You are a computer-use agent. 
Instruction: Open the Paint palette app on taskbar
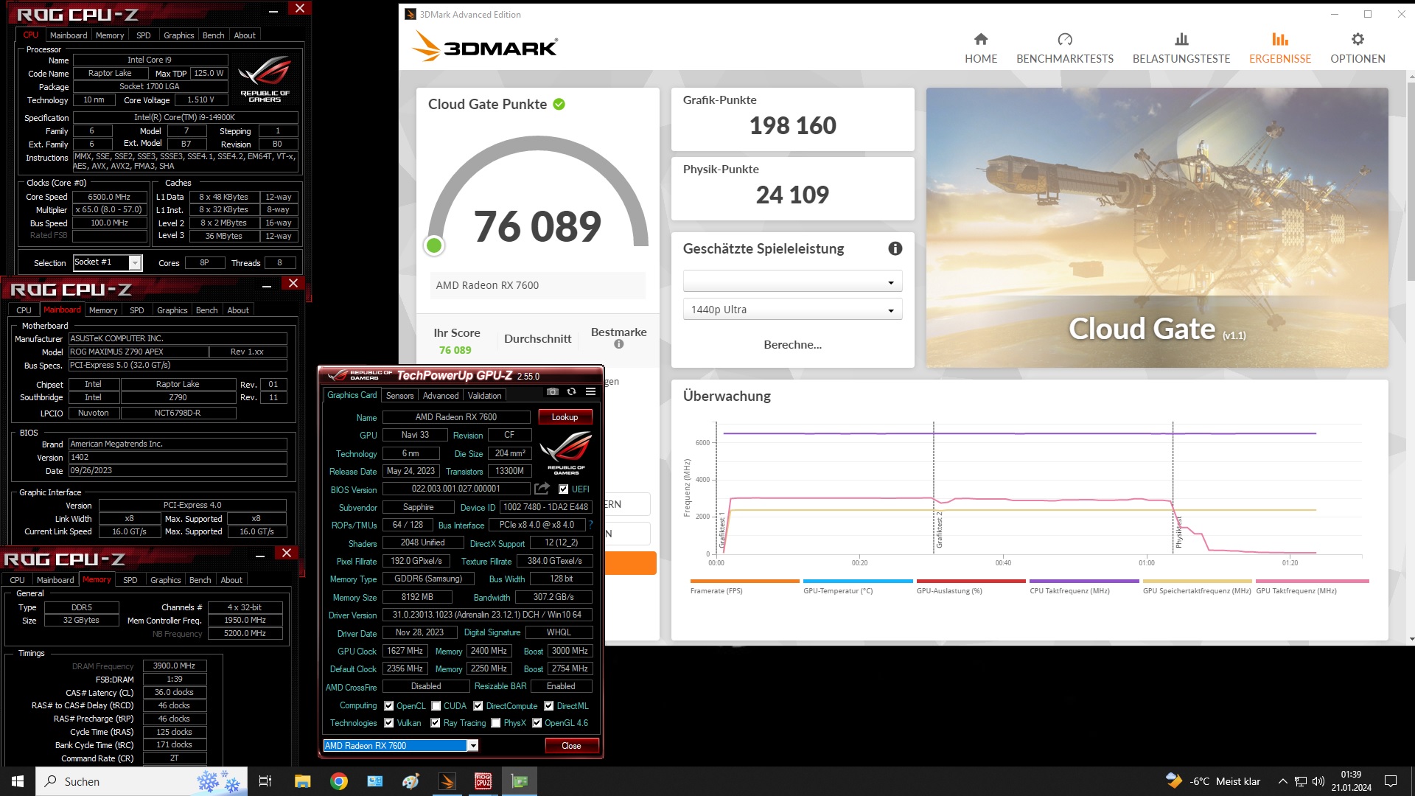click(411, 781)
